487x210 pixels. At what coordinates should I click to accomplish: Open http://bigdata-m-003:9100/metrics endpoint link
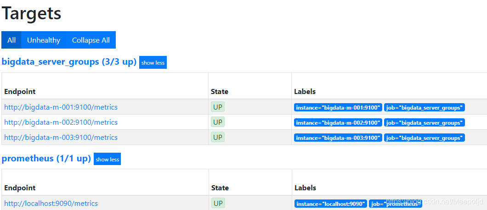click(x=61, y=138)
